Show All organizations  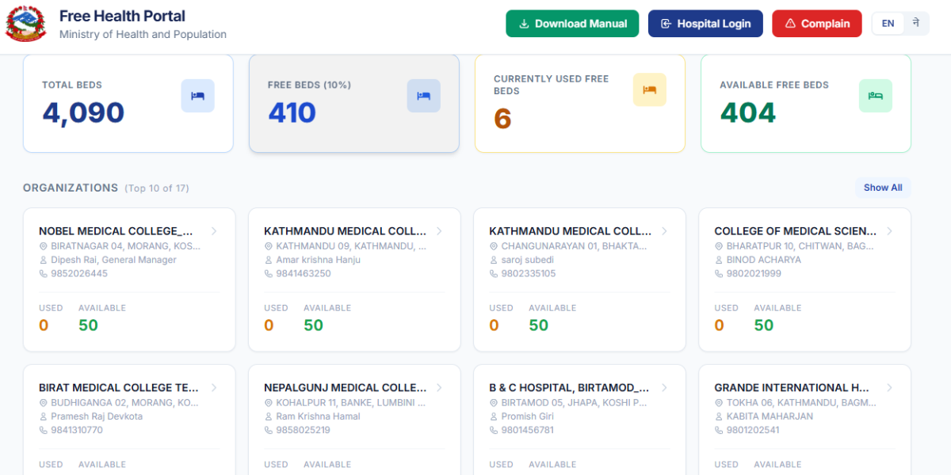pyautogui.click(x=883, y=188)
